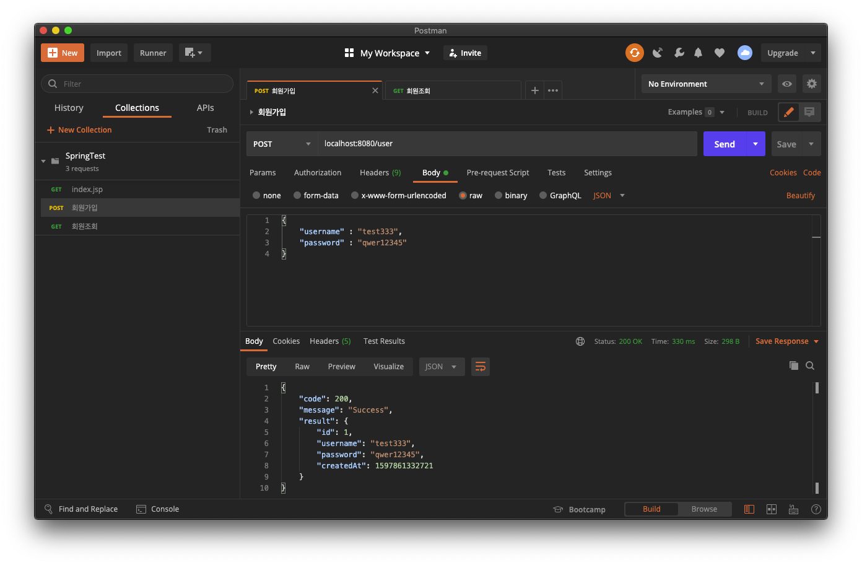Select raw body type
The image size is (862, 565).
tap(471, 195)
